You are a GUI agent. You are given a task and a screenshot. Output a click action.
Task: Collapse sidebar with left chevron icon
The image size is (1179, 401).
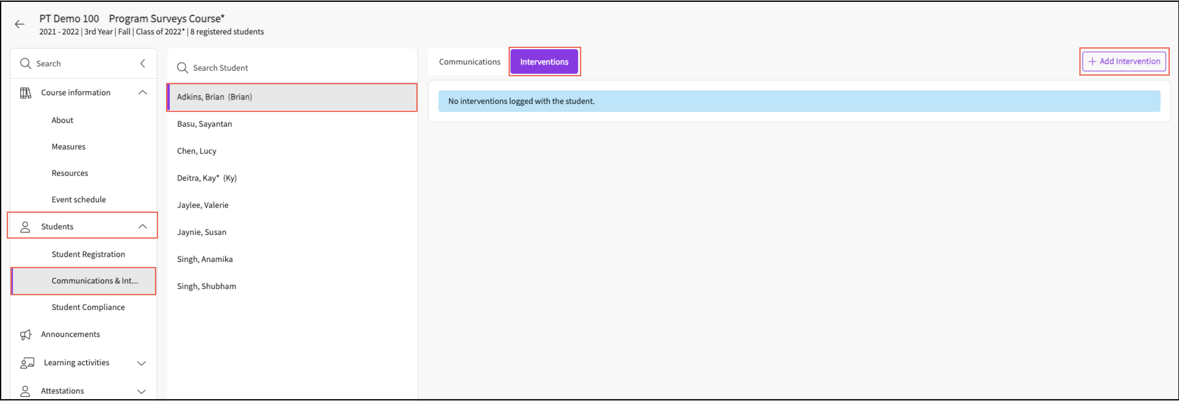point(143,64)
